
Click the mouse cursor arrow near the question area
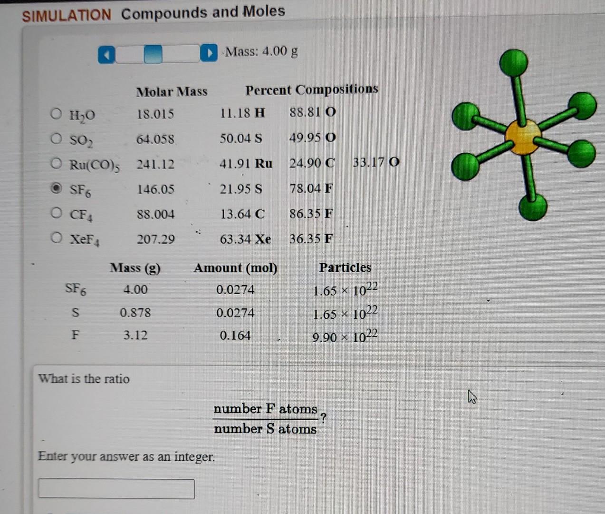point(472,396)
